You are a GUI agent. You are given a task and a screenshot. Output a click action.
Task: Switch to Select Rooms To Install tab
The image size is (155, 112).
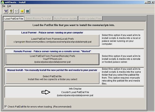pos(38,18)
